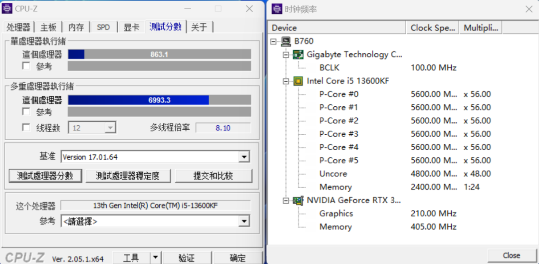This screenshot has width=539, height=264.
Task: Click the 測試處理器穩定度 button
Action: (128, 176)
